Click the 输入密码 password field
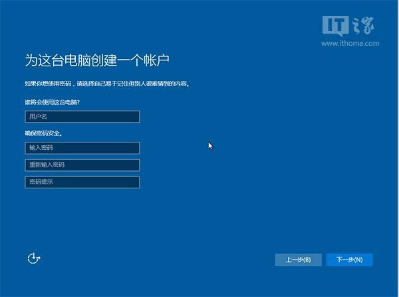399x297 pixels. [82, 148]
